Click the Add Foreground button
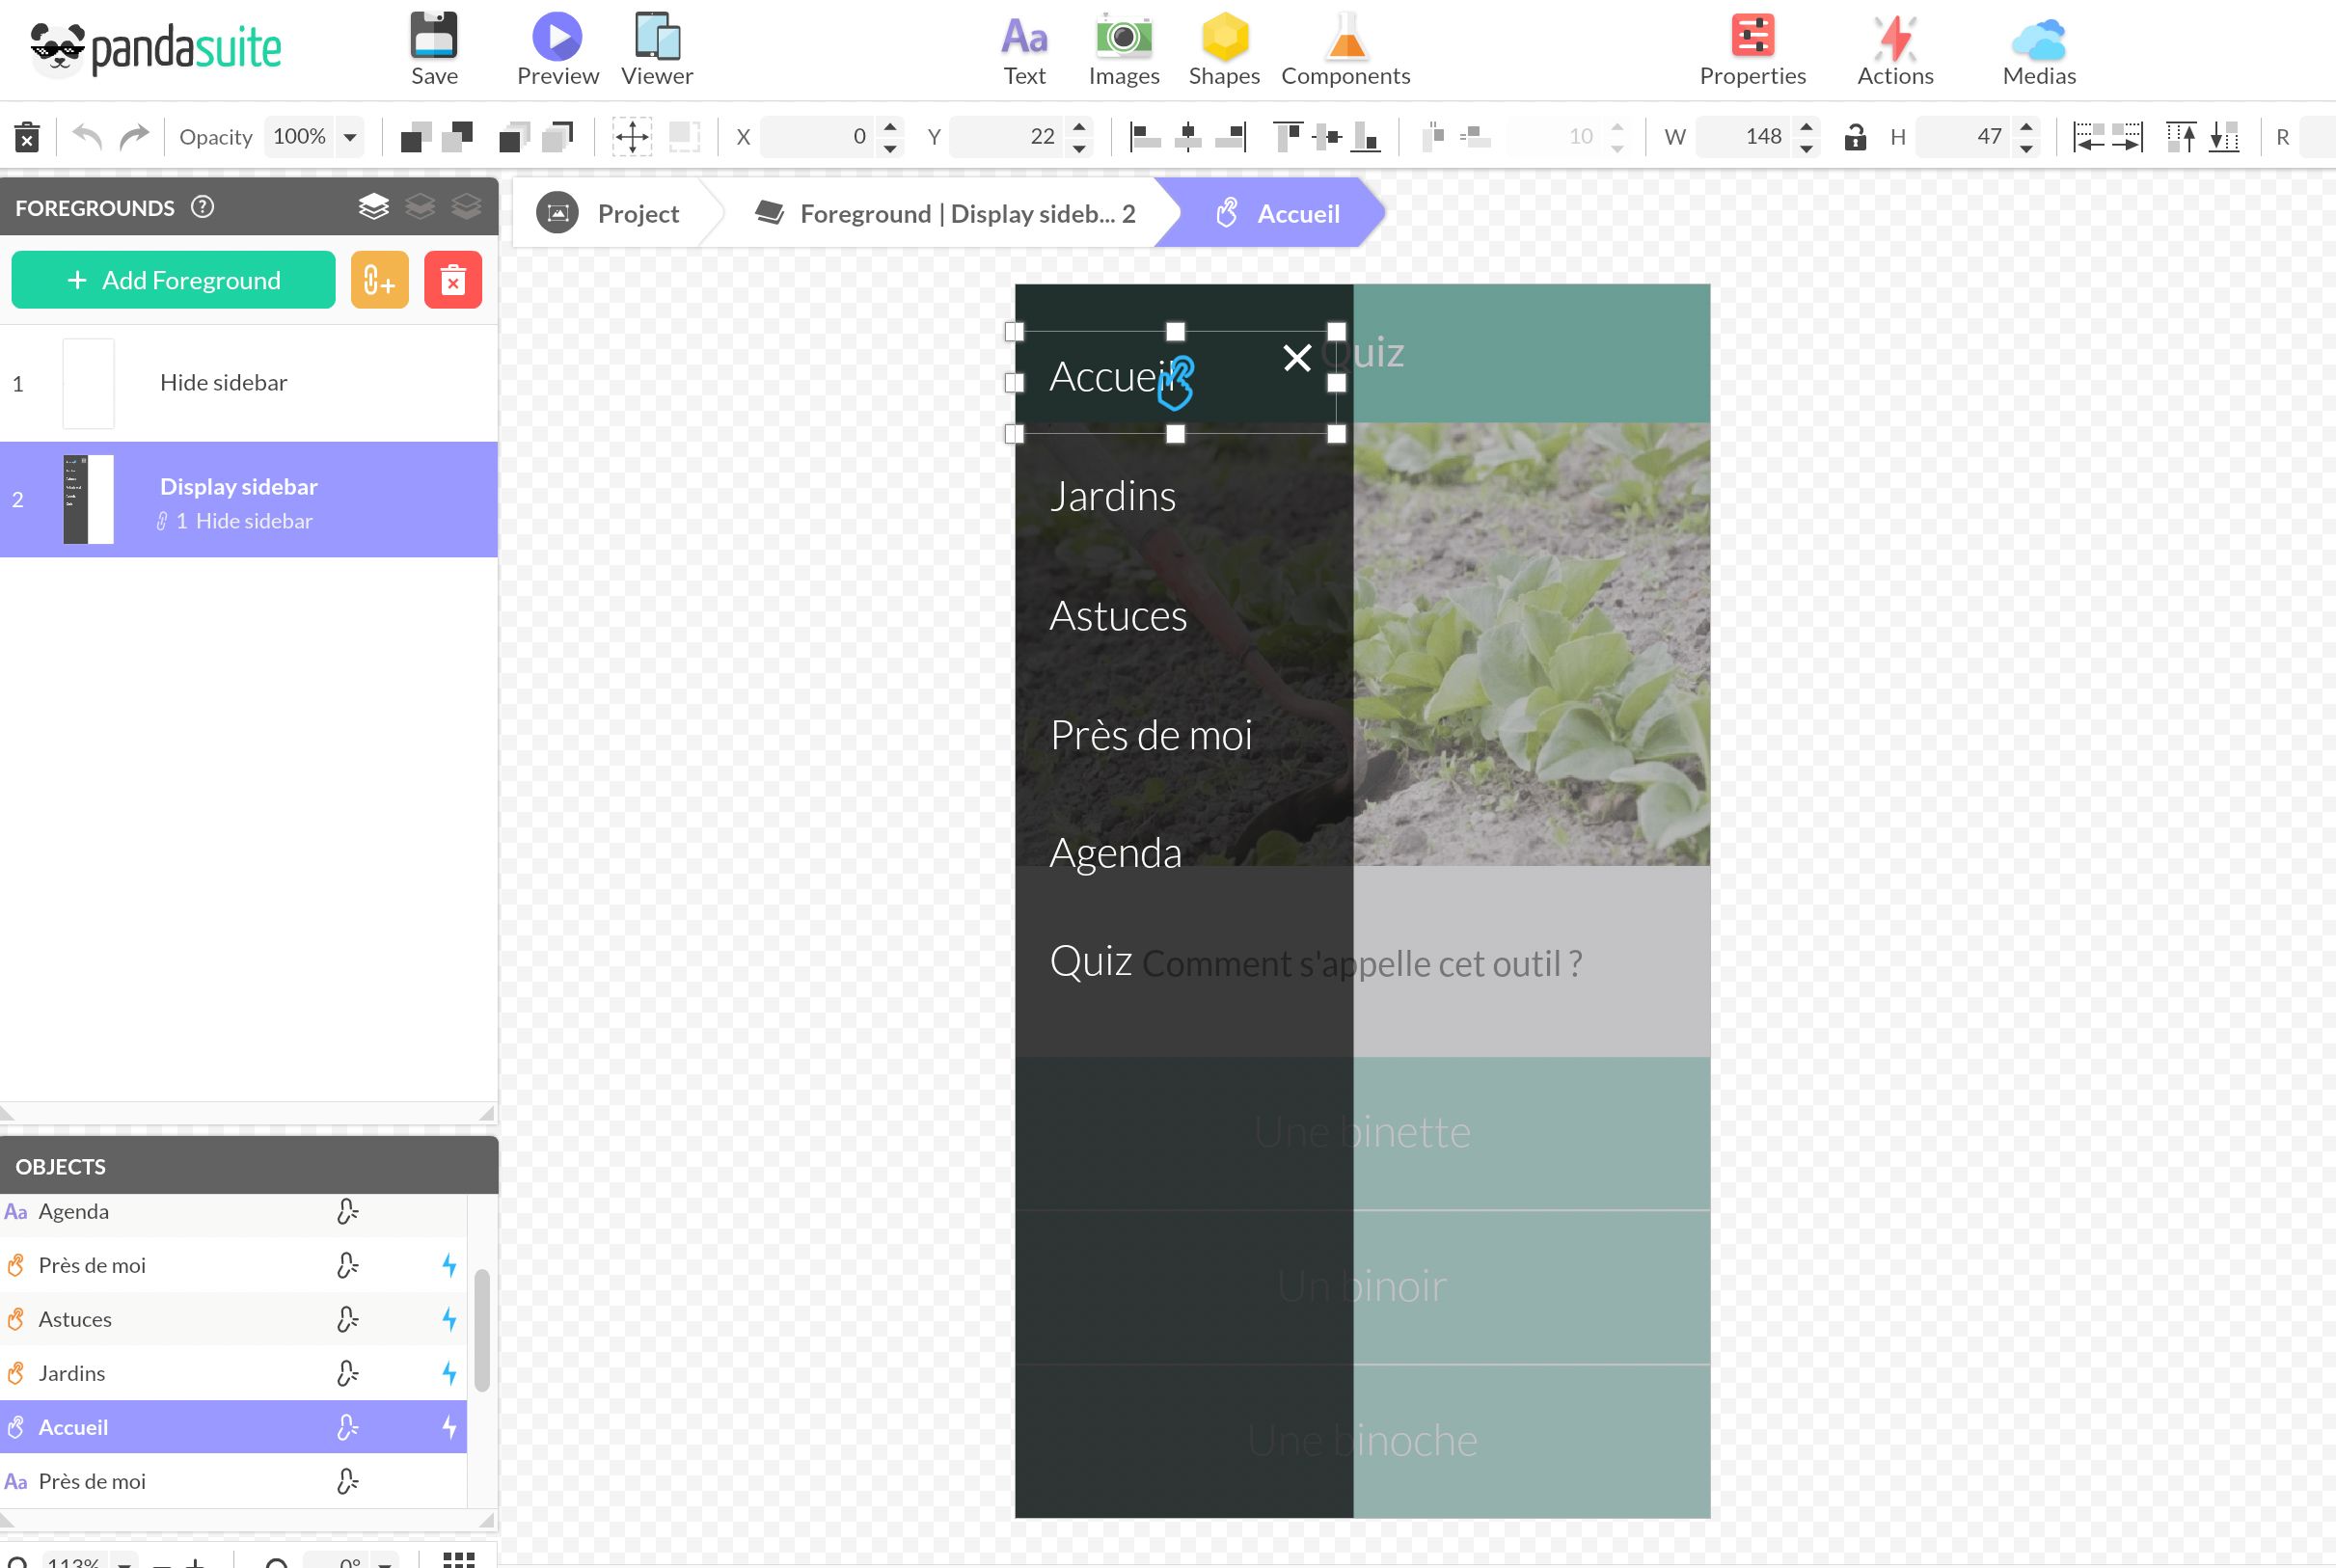 coord(173,280)
